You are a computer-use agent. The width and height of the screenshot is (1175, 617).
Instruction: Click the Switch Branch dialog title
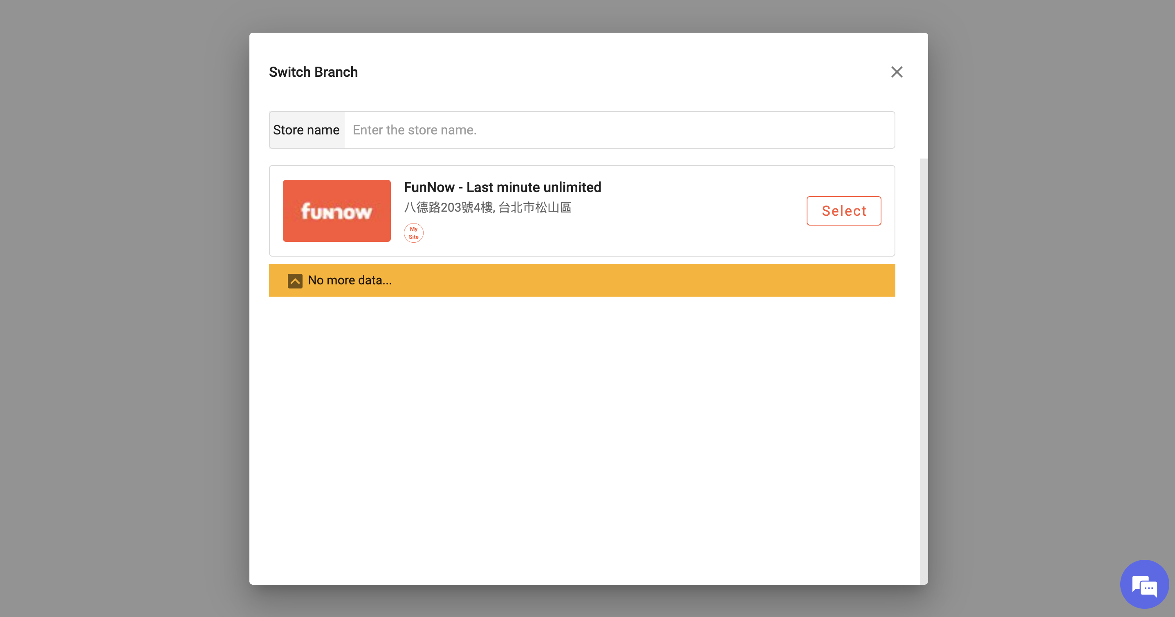click(313, 72)
